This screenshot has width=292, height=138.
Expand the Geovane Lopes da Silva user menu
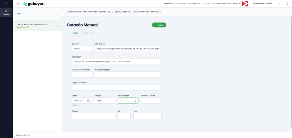(279, 4)
